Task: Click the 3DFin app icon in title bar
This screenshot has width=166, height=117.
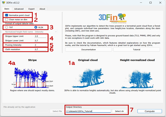Action: [3, 3]
